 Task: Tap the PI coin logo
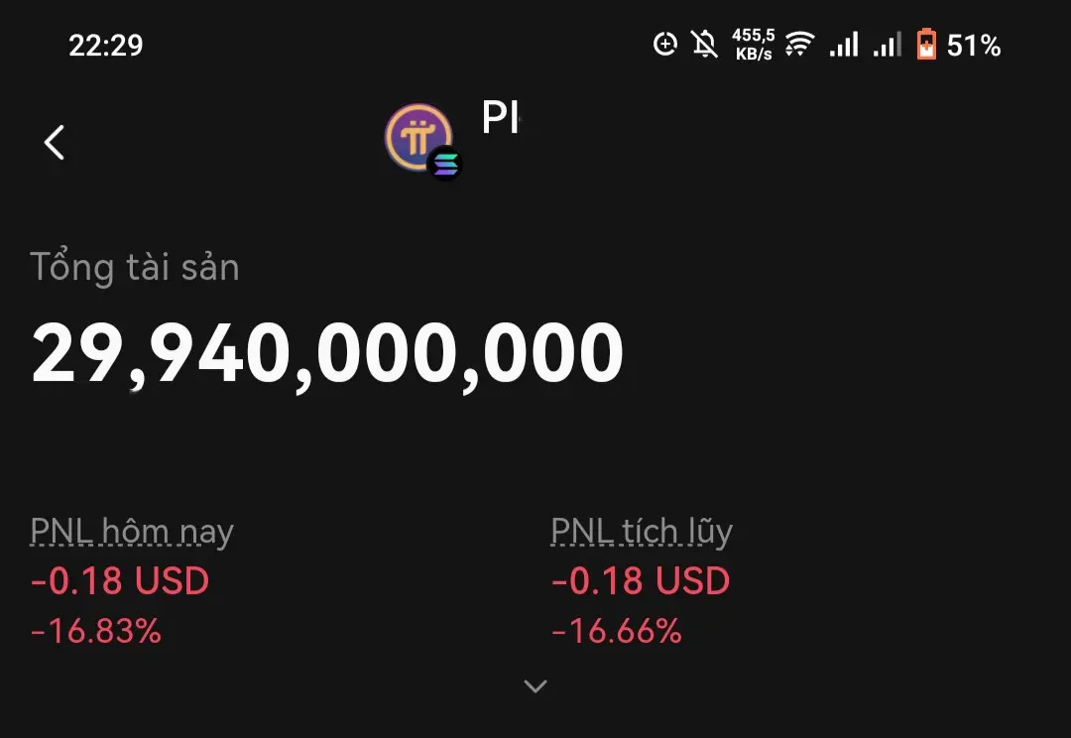[417, 137]
